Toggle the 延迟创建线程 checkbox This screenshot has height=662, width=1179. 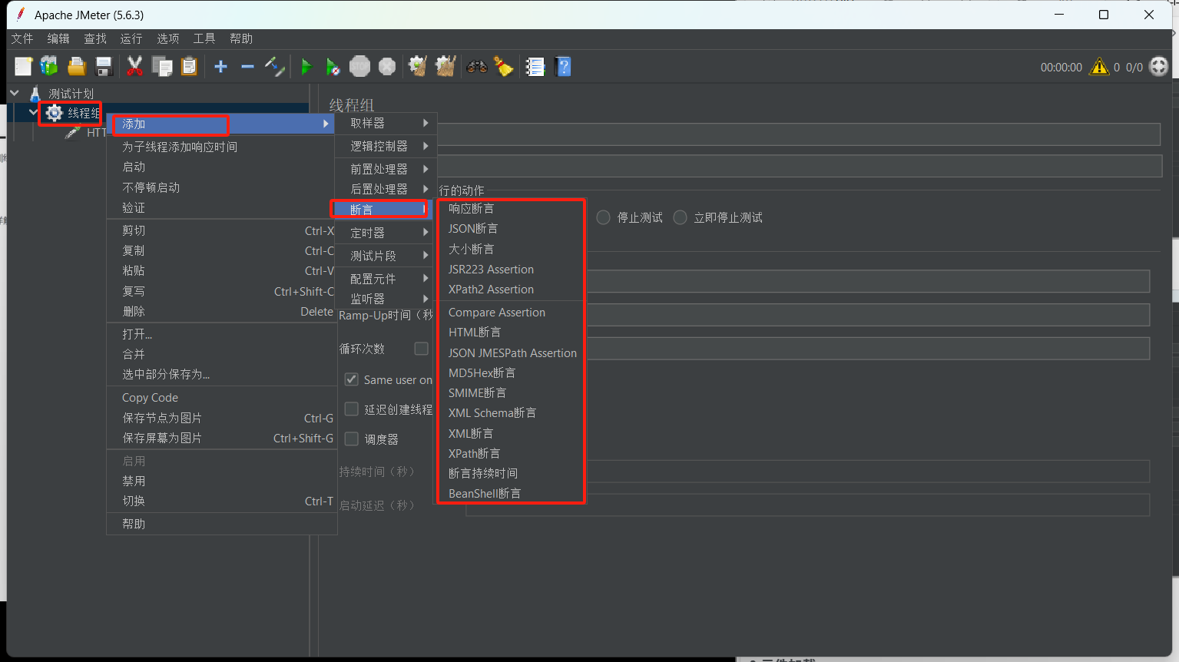point(351,409)
